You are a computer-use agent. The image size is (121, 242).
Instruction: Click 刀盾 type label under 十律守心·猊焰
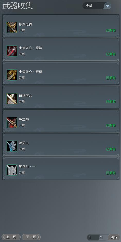click(x=22, y=54)
